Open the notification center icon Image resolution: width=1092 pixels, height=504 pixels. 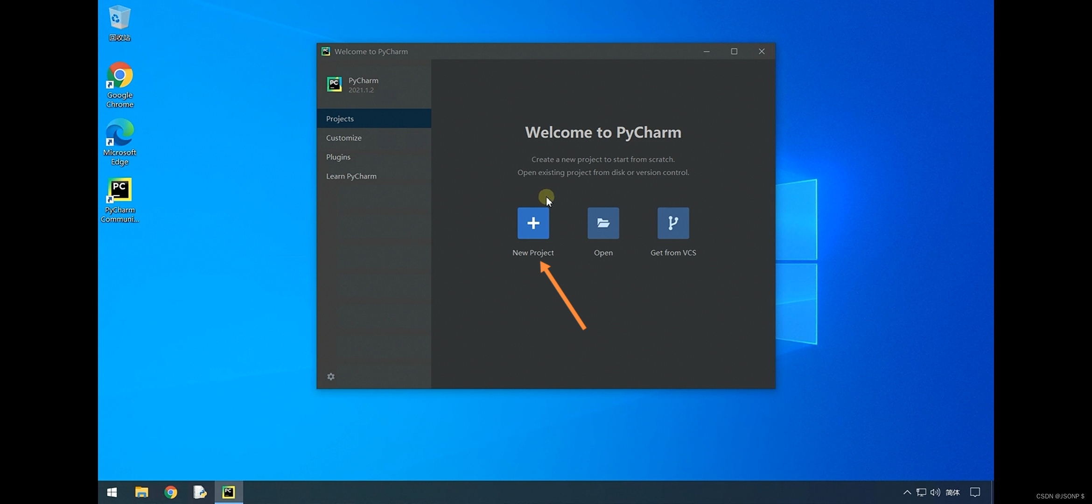[975, 492]
